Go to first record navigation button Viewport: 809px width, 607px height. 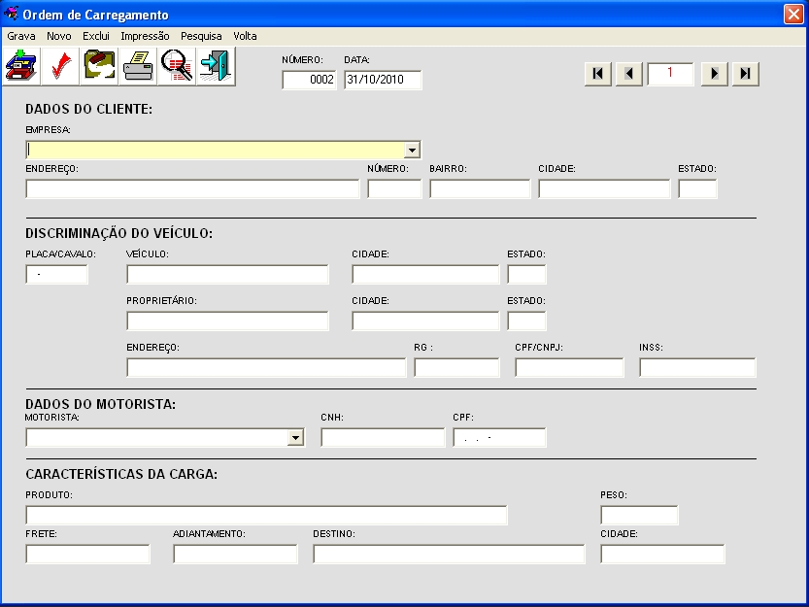(598, 74)
